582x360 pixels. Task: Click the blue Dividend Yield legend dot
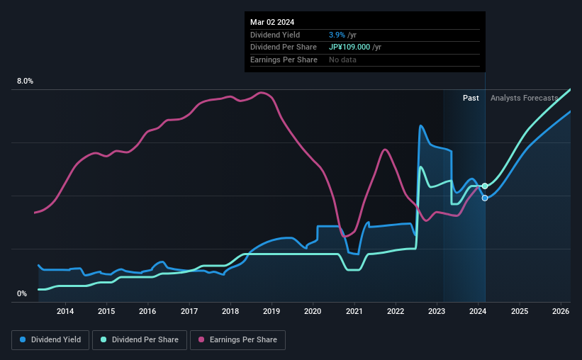[x=23, y=339]
